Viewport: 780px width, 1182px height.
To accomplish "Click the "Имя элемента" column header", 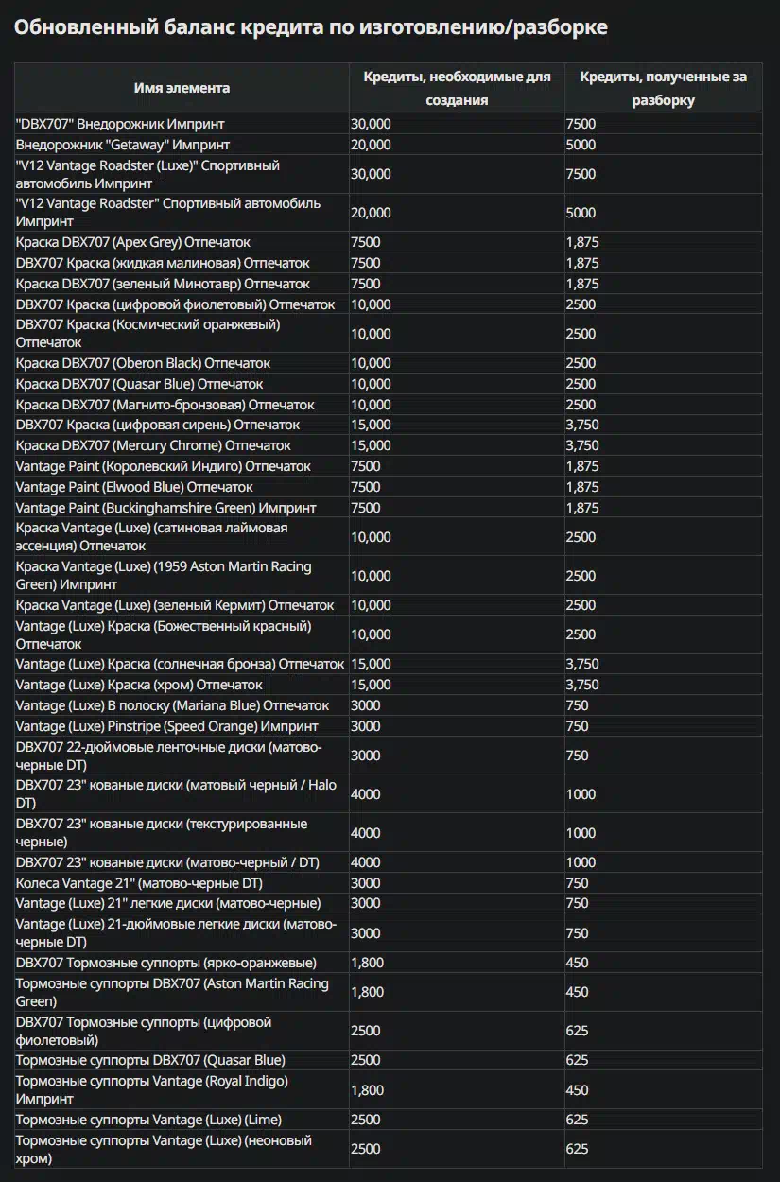I will coord(182,88).
